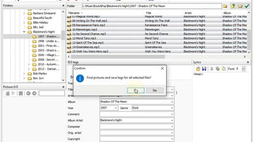Viewport: 253px width, 142px height.
Task: Select the 2001 - Fires At... folder
Action: 49,46
